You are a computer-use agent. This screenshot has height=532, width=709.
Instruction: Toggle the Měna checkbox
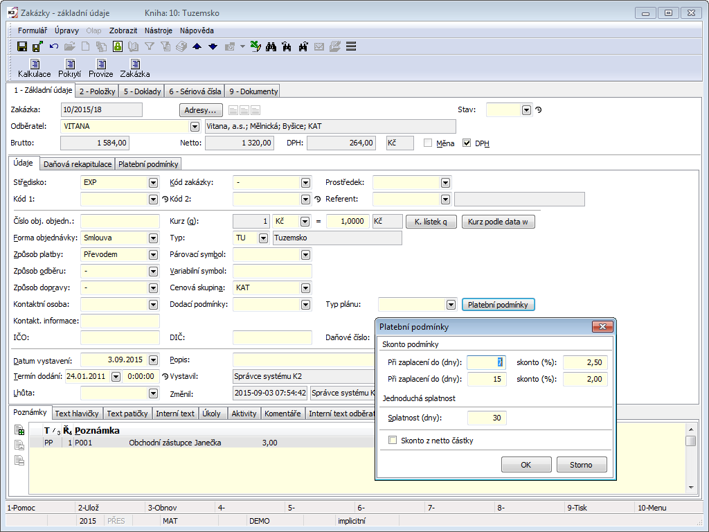428,143
